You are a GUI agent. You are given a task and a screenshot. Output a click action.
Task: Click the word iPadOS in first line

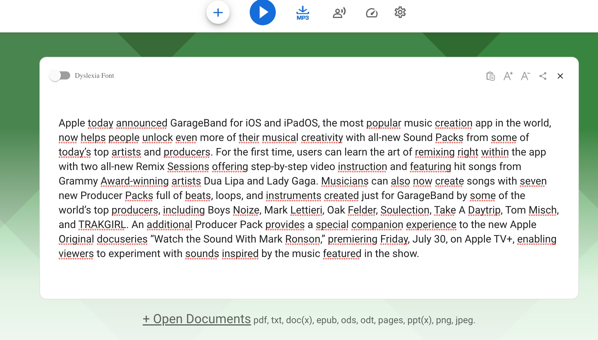tap(301, 123)
